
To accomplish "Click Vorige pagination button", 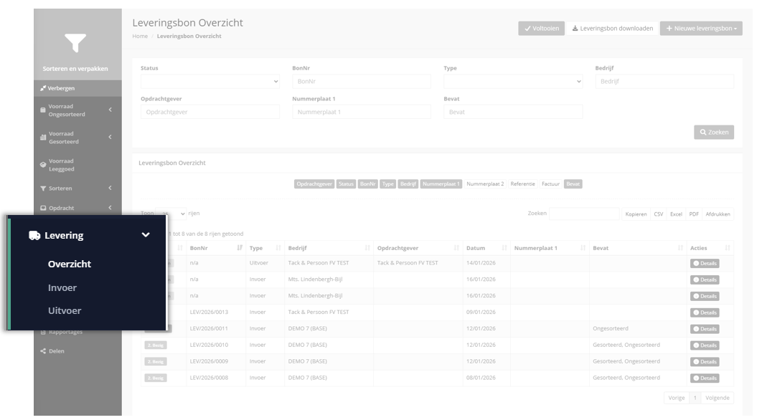I will (x=677, y=398).
